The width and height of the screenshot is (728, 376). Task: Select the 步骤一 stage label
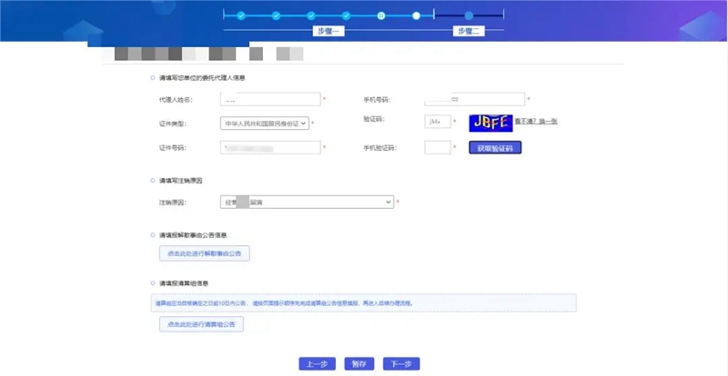click(328, 31)
